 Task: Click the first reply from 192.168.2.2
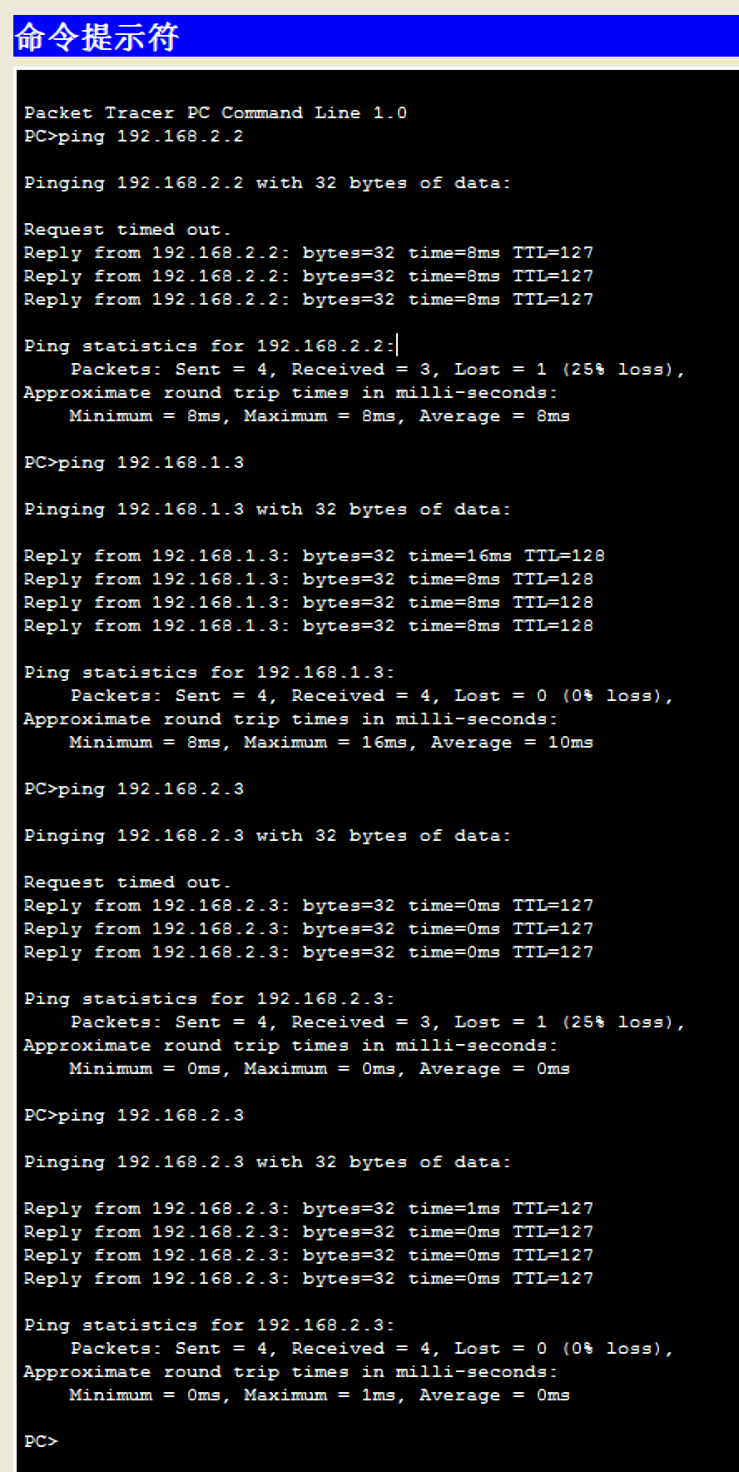308,252
